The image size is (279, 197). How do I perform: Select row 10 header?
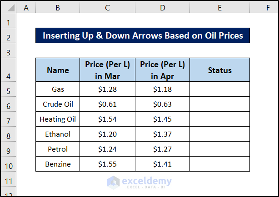(x=9, y=164)
